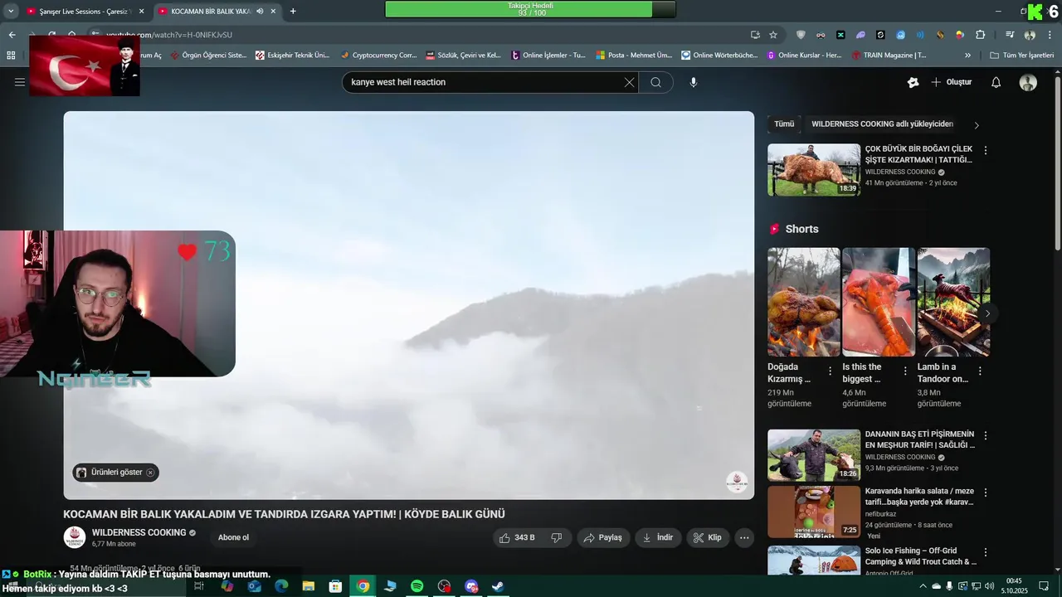Open Cryptocurrency Corr... bookmark
Viewport: 1062px width, 597px height.
[378, 56]
